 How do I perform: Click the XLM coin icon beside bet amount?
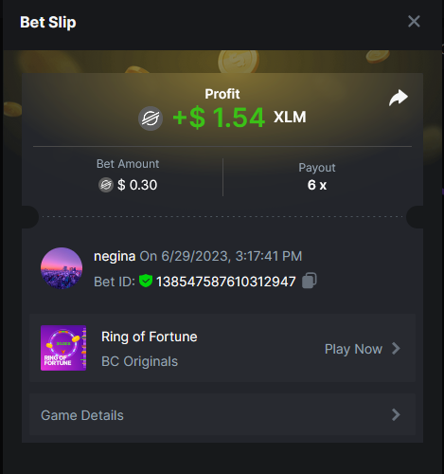(106, 185)
